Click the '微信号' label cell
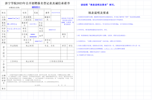Viewport: 152px width, 100px height. pyautogui.click(x=64, y=35)
